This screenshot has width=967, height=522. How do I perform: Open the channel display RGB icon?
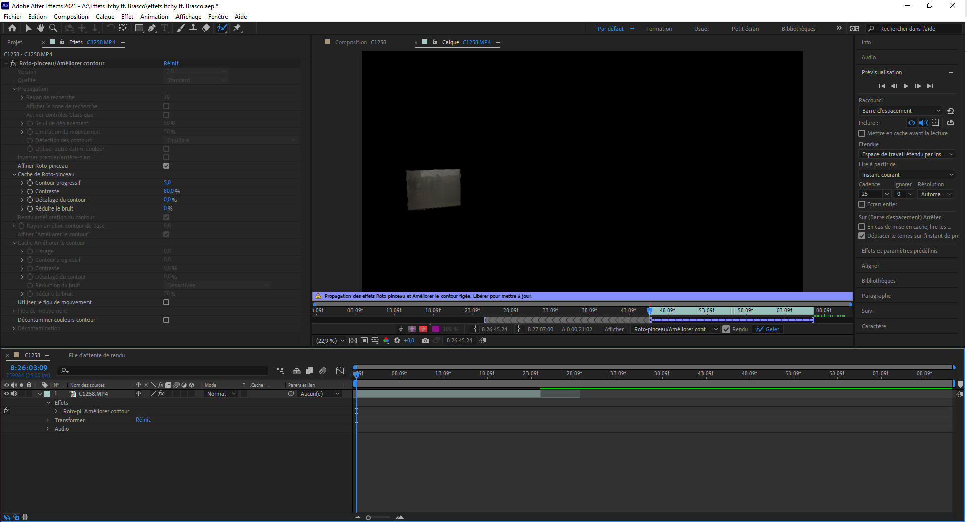[x=386, y=341]
